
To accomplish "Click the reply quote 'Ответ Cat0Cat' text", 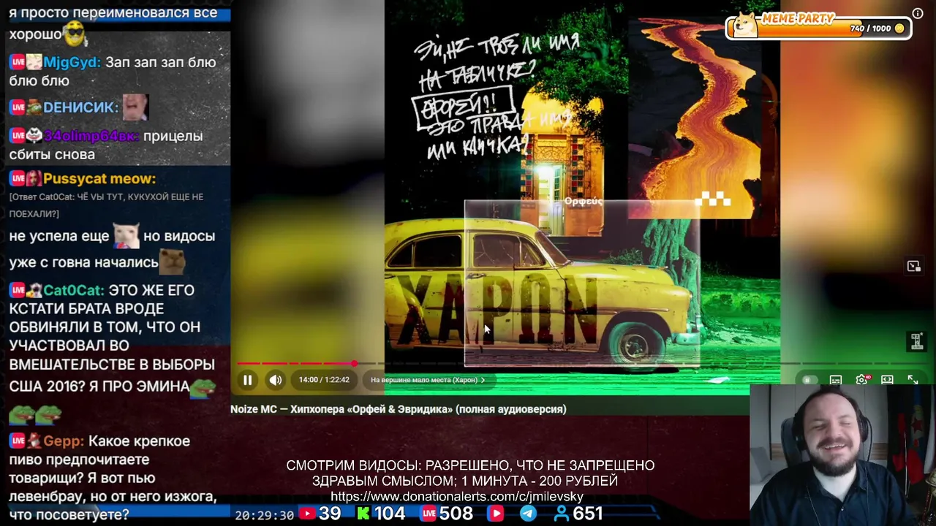I will [106, 205].
